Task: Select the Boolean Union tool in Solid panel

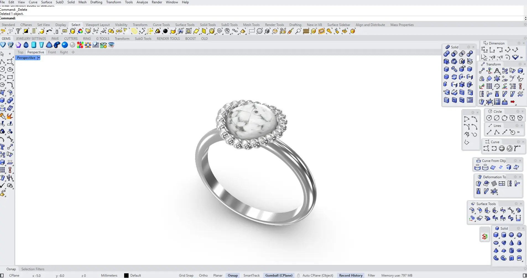Action: (x=446, y=54)
